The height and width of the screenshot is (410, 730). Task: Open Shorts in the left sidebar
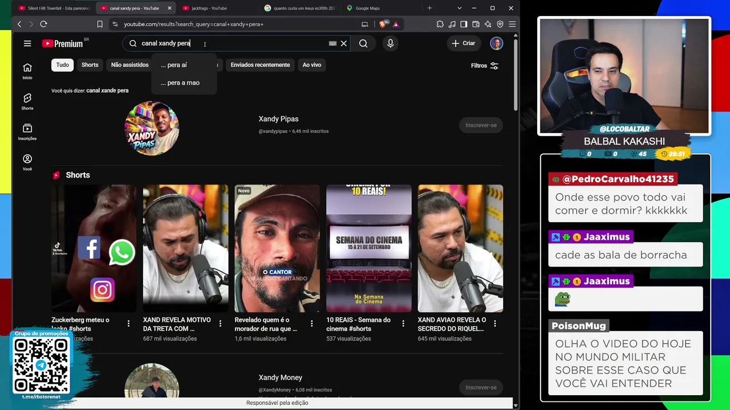point(27,102)
